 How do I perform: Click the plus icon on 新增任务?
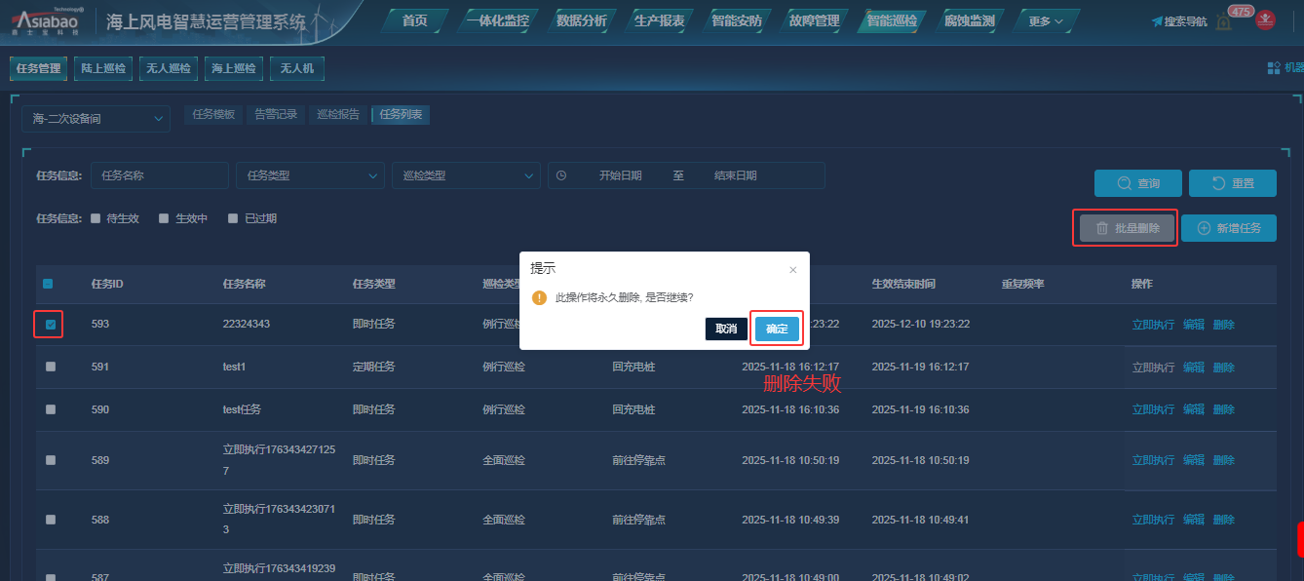click(x=1204, y=228)
